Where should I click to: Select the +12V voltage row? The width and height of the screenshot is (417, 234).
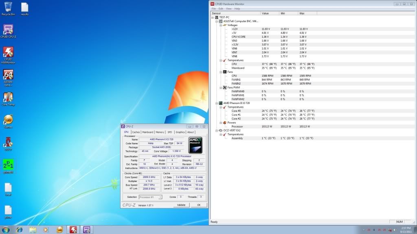(x=312, y=29)
